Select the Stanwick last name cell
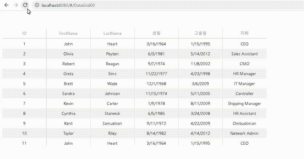Image resolution: width=304 pixels, height=159 pixels. (x=112, y=114)
